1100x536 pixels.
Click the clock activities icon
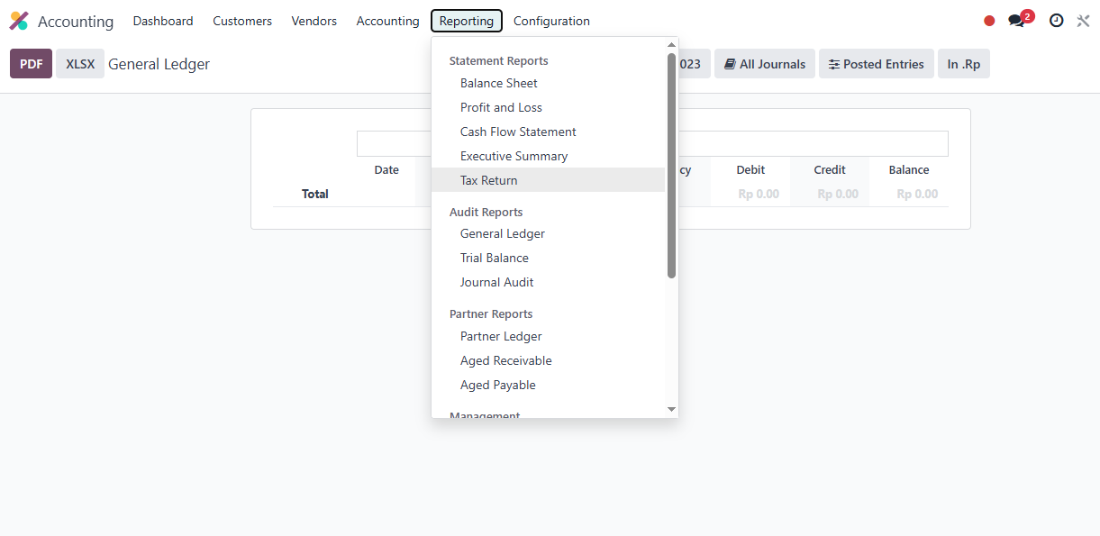coord(1056,21)
